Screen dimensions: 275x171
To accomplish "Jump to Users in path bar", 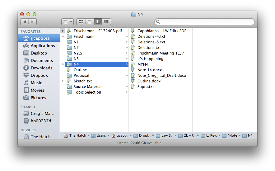I will (x=99, y=136).
